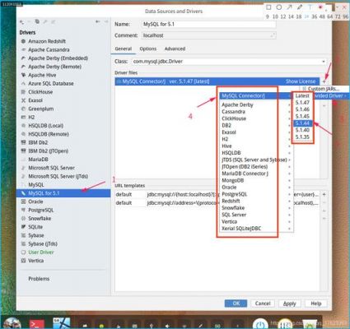Open the Show License link
This screenshot has height=329, width=350.
[x=301, y=81]
